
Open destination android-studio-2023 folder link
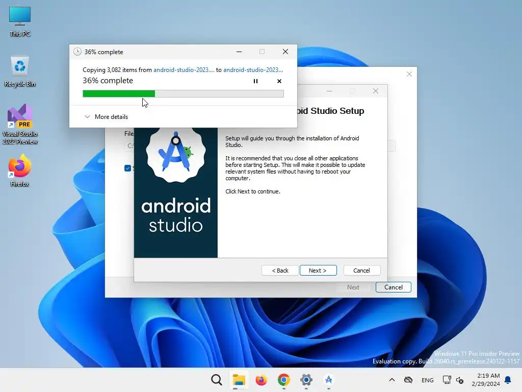point(253,69)
